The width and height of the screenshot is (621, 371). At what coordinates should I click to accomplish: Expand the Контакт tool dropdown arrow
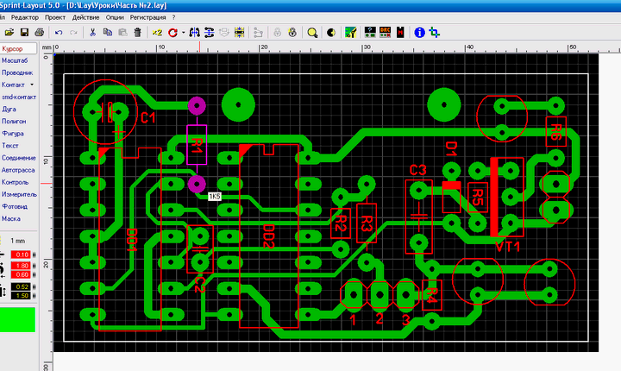click(x=32, y=85)
